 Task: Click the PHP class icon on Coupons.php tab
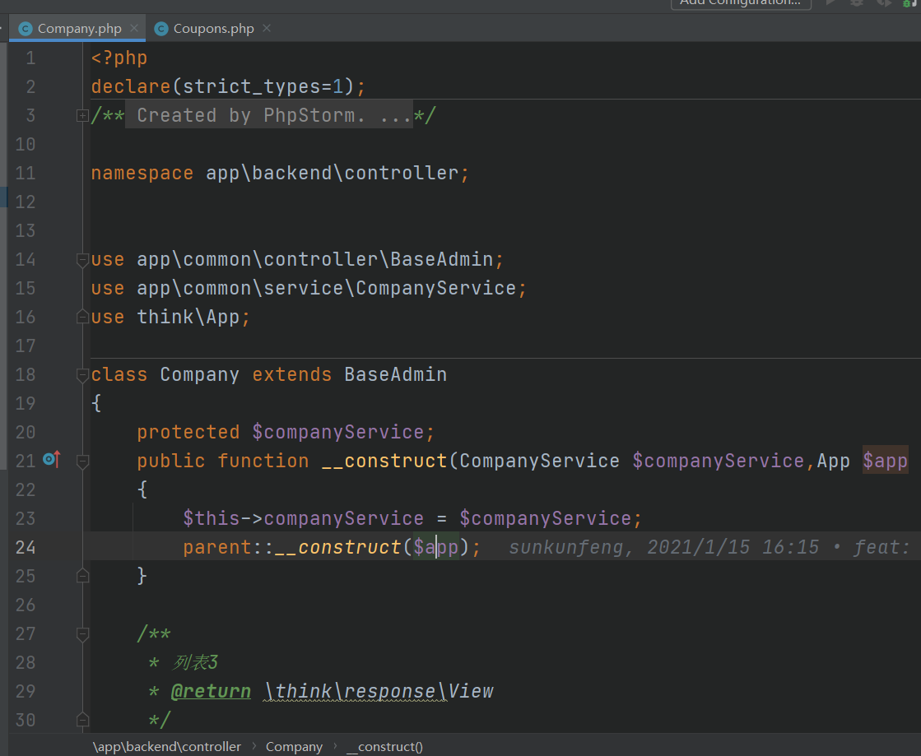pos(161,29)
